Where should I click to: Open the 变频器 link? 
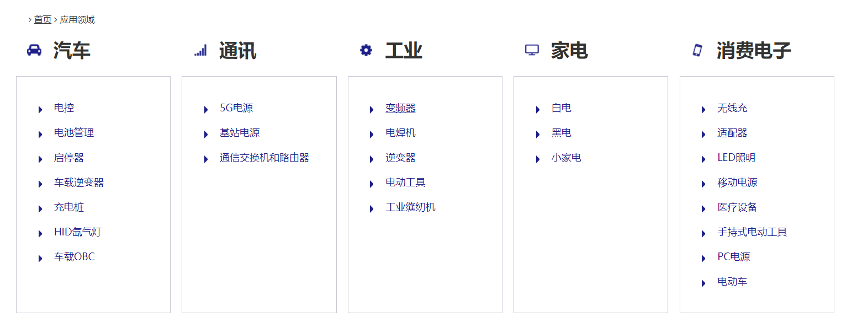[400, 108]
